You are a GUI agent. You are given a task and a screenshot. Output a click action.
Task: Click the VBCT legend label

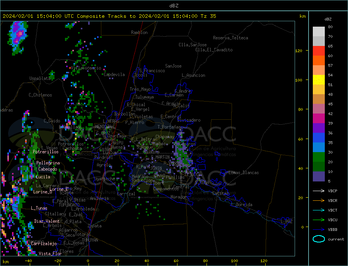coord(333,210)
